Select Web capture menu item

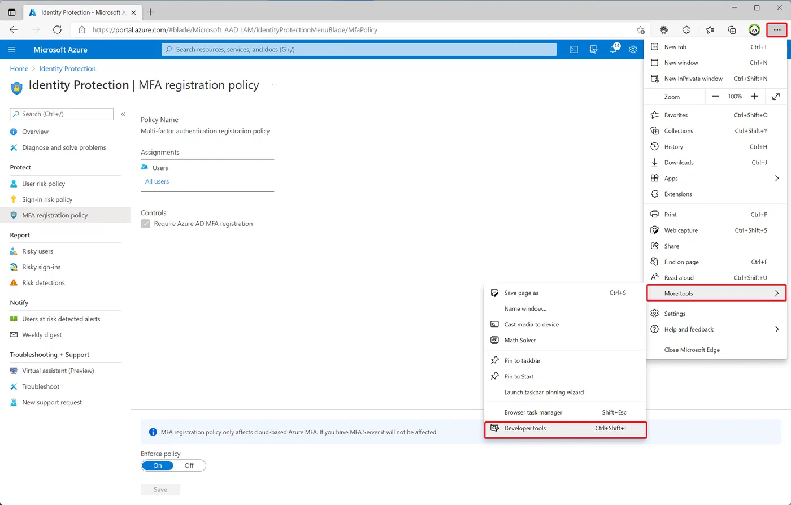[715, 230]
